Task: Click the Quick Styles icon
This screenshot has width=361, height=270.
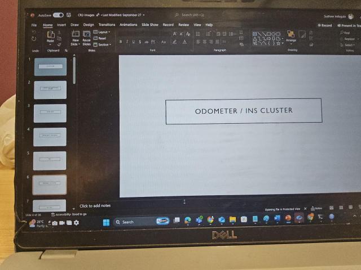Action: pyautogui.click(x=302, y=35)
